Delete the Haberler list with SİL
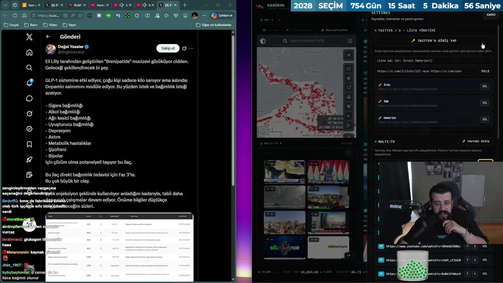Image resolution: width=503 pixels, height=283 pixels. click(485, 119)
